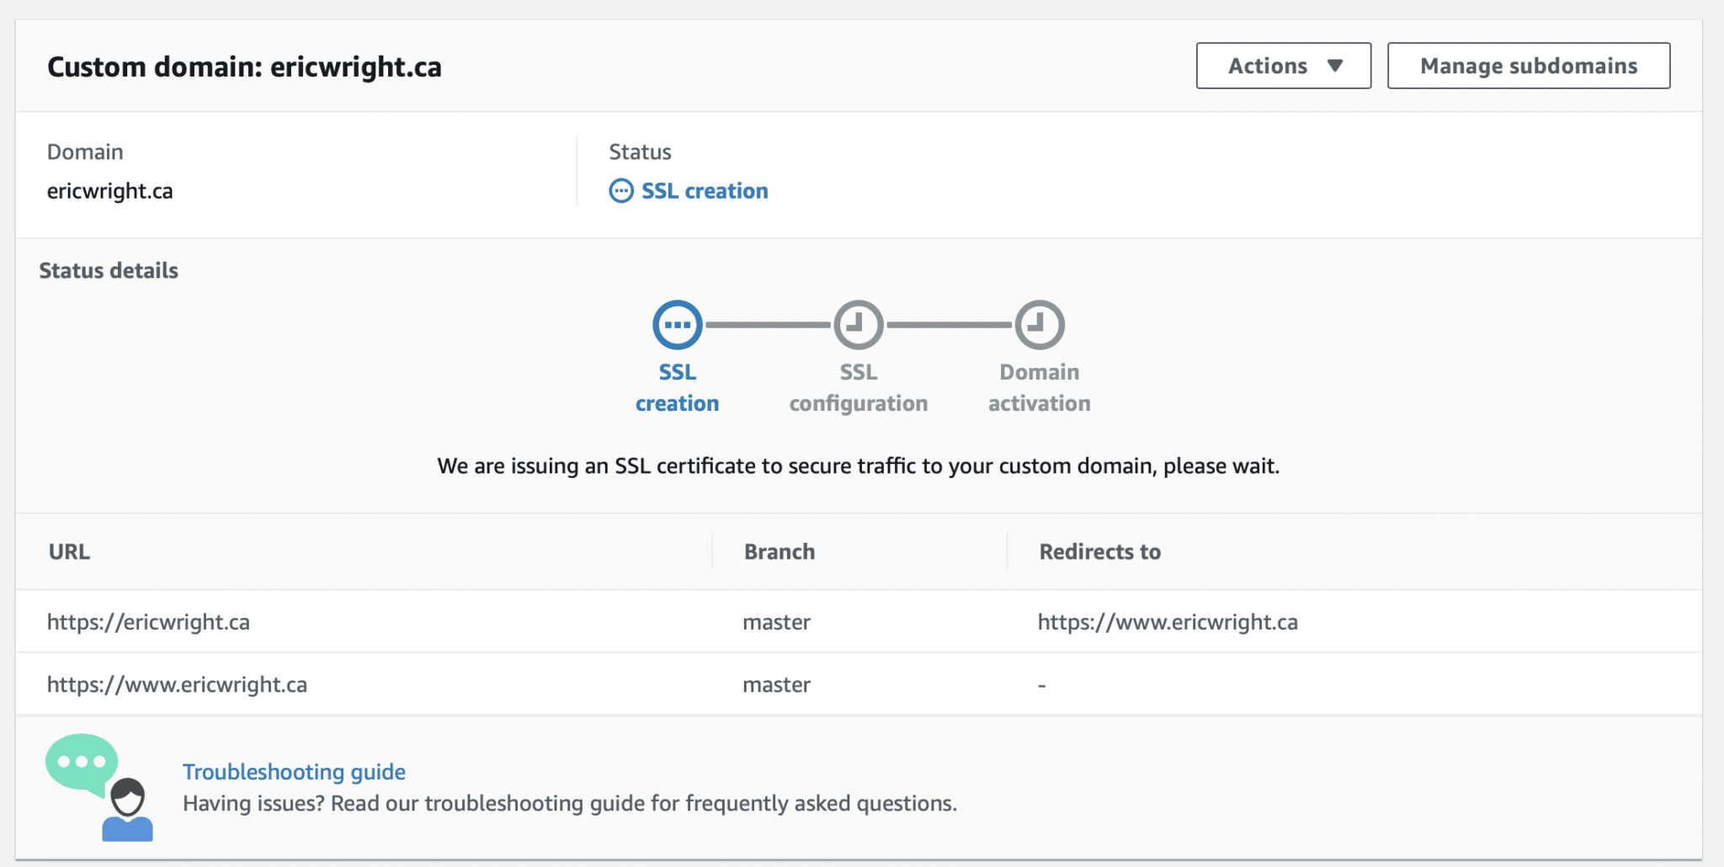Click the URL column header
1724x867 pixels.
coord(69,552)
